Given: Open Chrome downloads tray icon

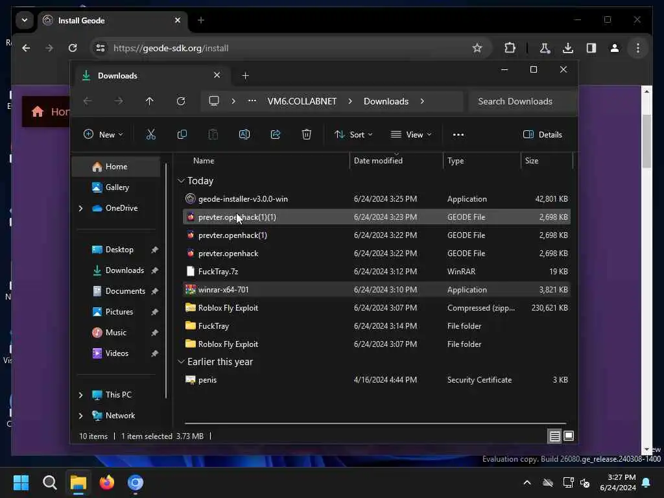Looking at the screenshot, I should click(568, 48).
